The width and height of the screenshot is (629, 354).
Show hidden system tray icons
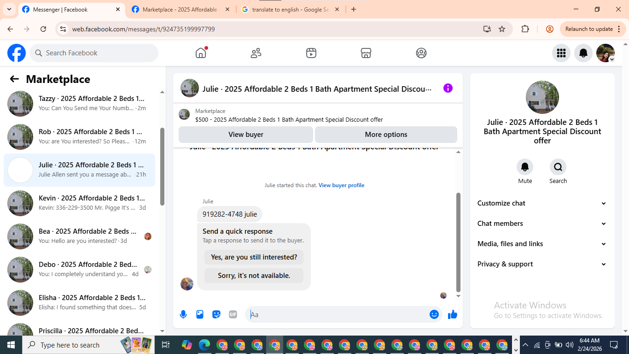pyautogui.click(x=525, y=345)
